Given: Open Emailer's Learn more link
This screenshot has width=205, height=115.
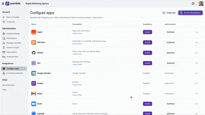Looking at the screenshot, I should [77, 85].
